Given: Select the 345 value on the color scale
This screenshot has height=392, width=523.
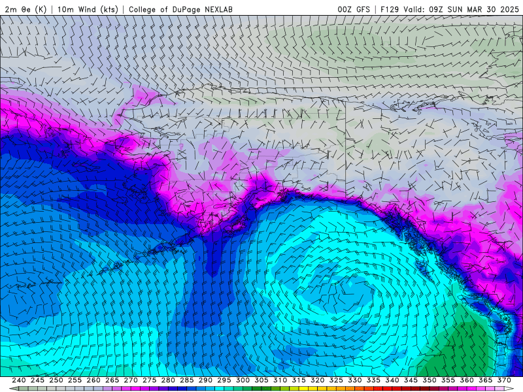Looking at the screenshot, I should point(411,380).
